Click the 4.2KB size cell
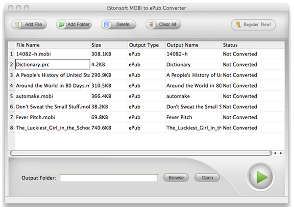This screenshot has width=294, height=208. 109,65
